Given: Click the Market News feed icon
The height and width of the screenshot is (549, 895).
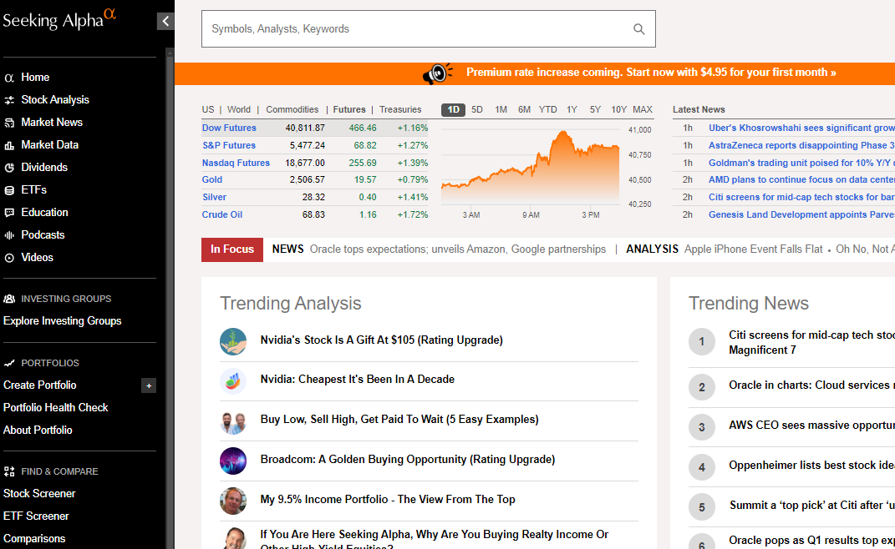Looking at the screenshot, I should pyautogui.click(x=9, y=123).
